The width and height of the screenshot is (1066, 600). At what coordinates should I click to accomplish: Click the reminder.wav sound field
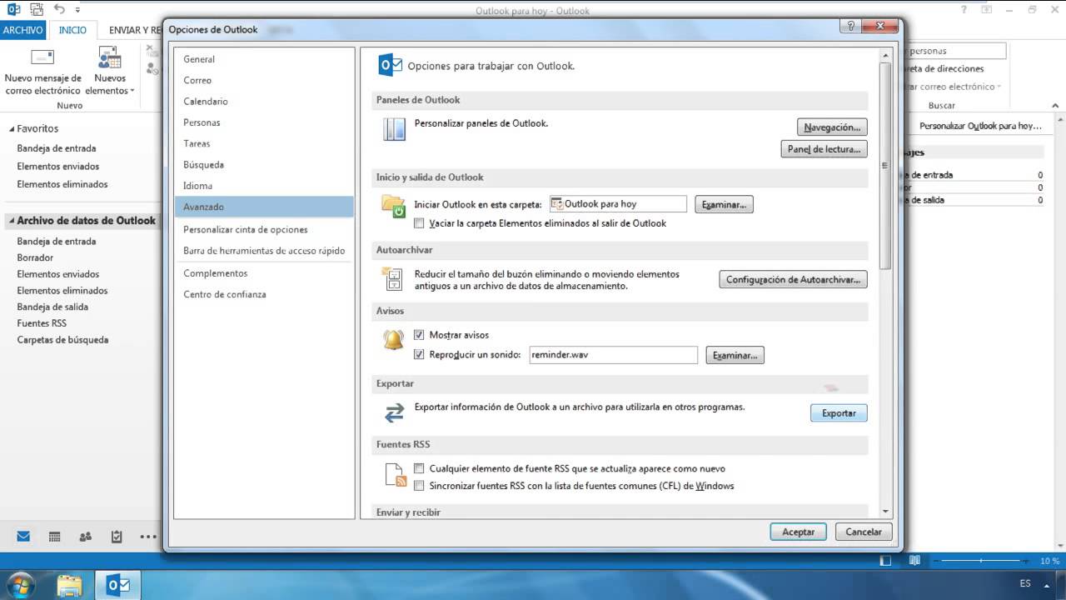coord(614,355)
